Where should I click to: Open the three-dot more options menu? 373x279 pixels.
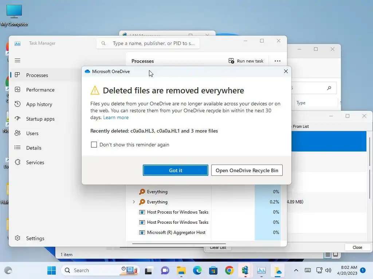tap(277, 61)
